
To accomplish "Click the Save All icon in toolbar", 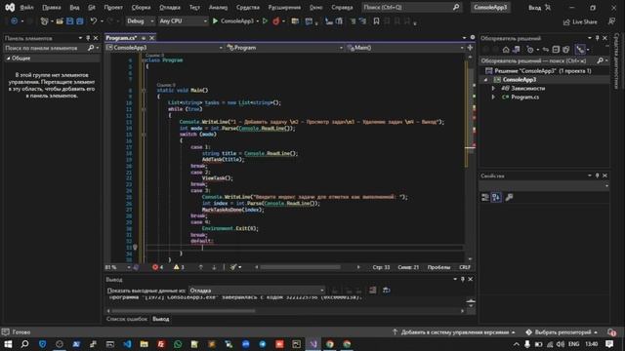I will pyautogui.click(x=80, y=21).
